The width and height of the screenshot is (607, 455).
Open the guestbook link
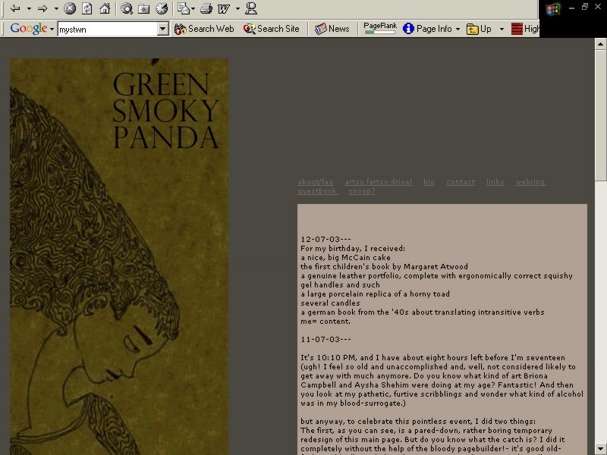point(317,191)
